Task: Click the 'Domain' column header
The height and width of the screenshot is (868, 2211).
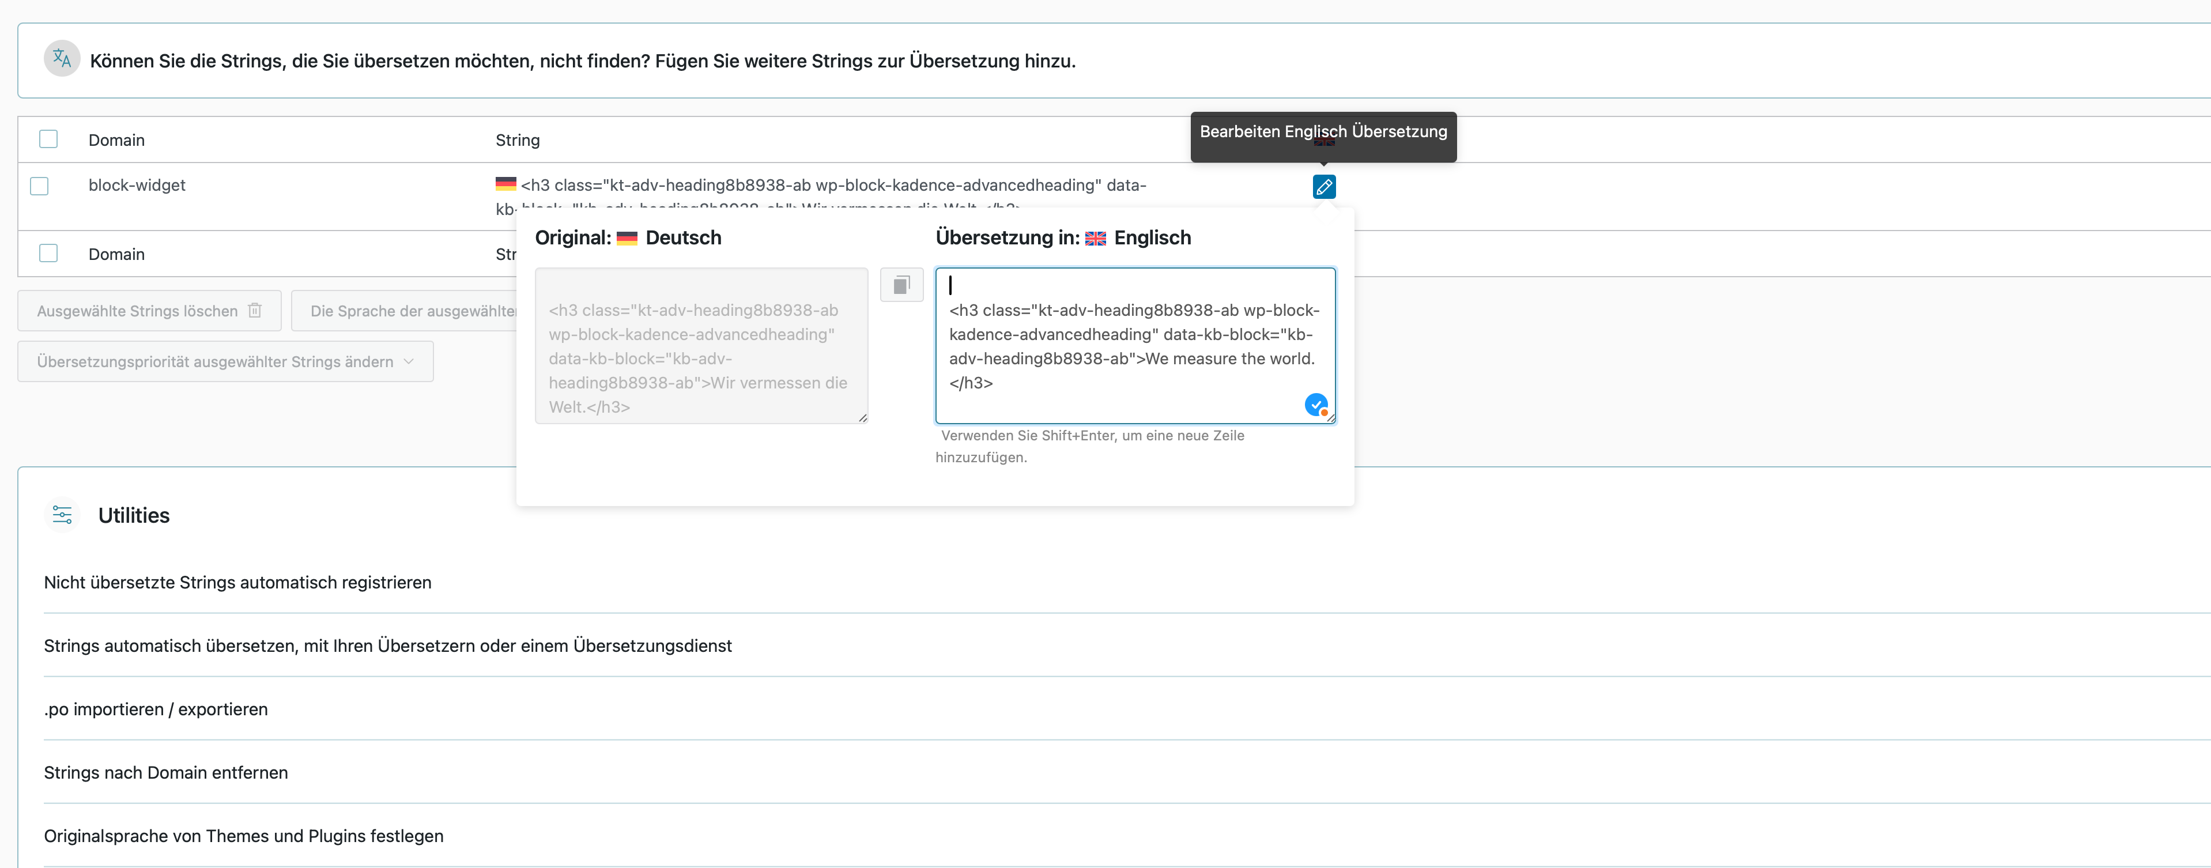Action: click(x=117, y=140)
